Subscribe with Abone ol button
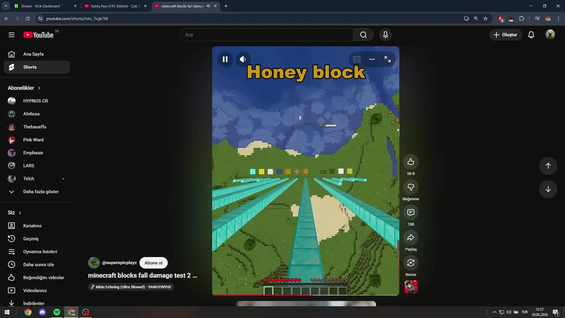The width and height of the screenshot is (565, 318). (x=154, y=263)
